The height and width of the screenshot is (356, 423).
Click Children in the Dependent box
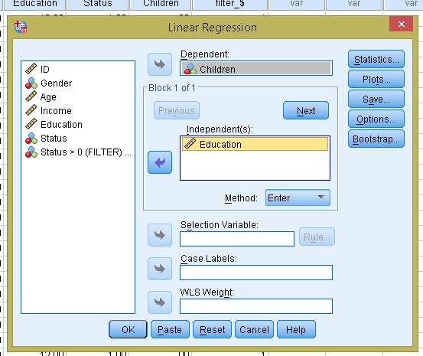click(x=256, y=69)
